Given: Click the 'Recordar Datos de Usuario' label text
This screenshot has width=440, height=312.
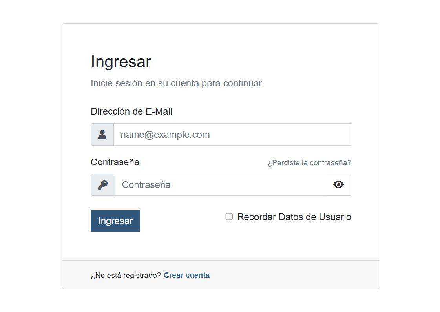Looking at the screenshot, I should 294,217.
